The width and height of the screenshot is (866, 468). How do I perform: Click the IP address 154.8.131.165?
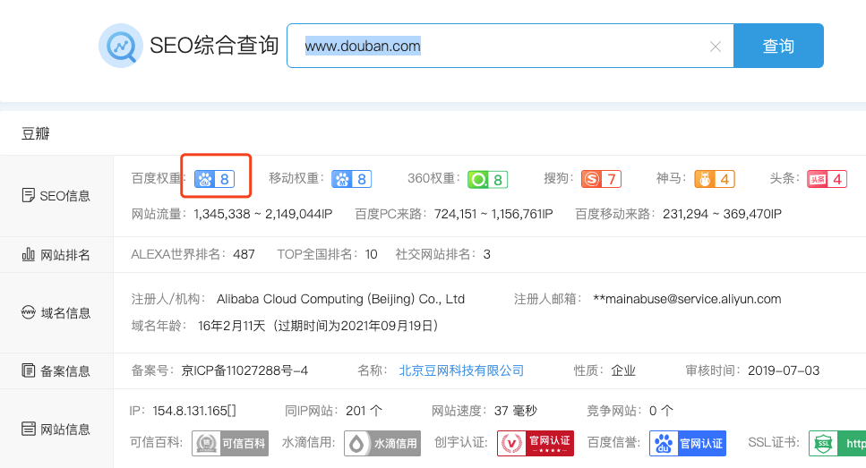[x=190, y=411]
